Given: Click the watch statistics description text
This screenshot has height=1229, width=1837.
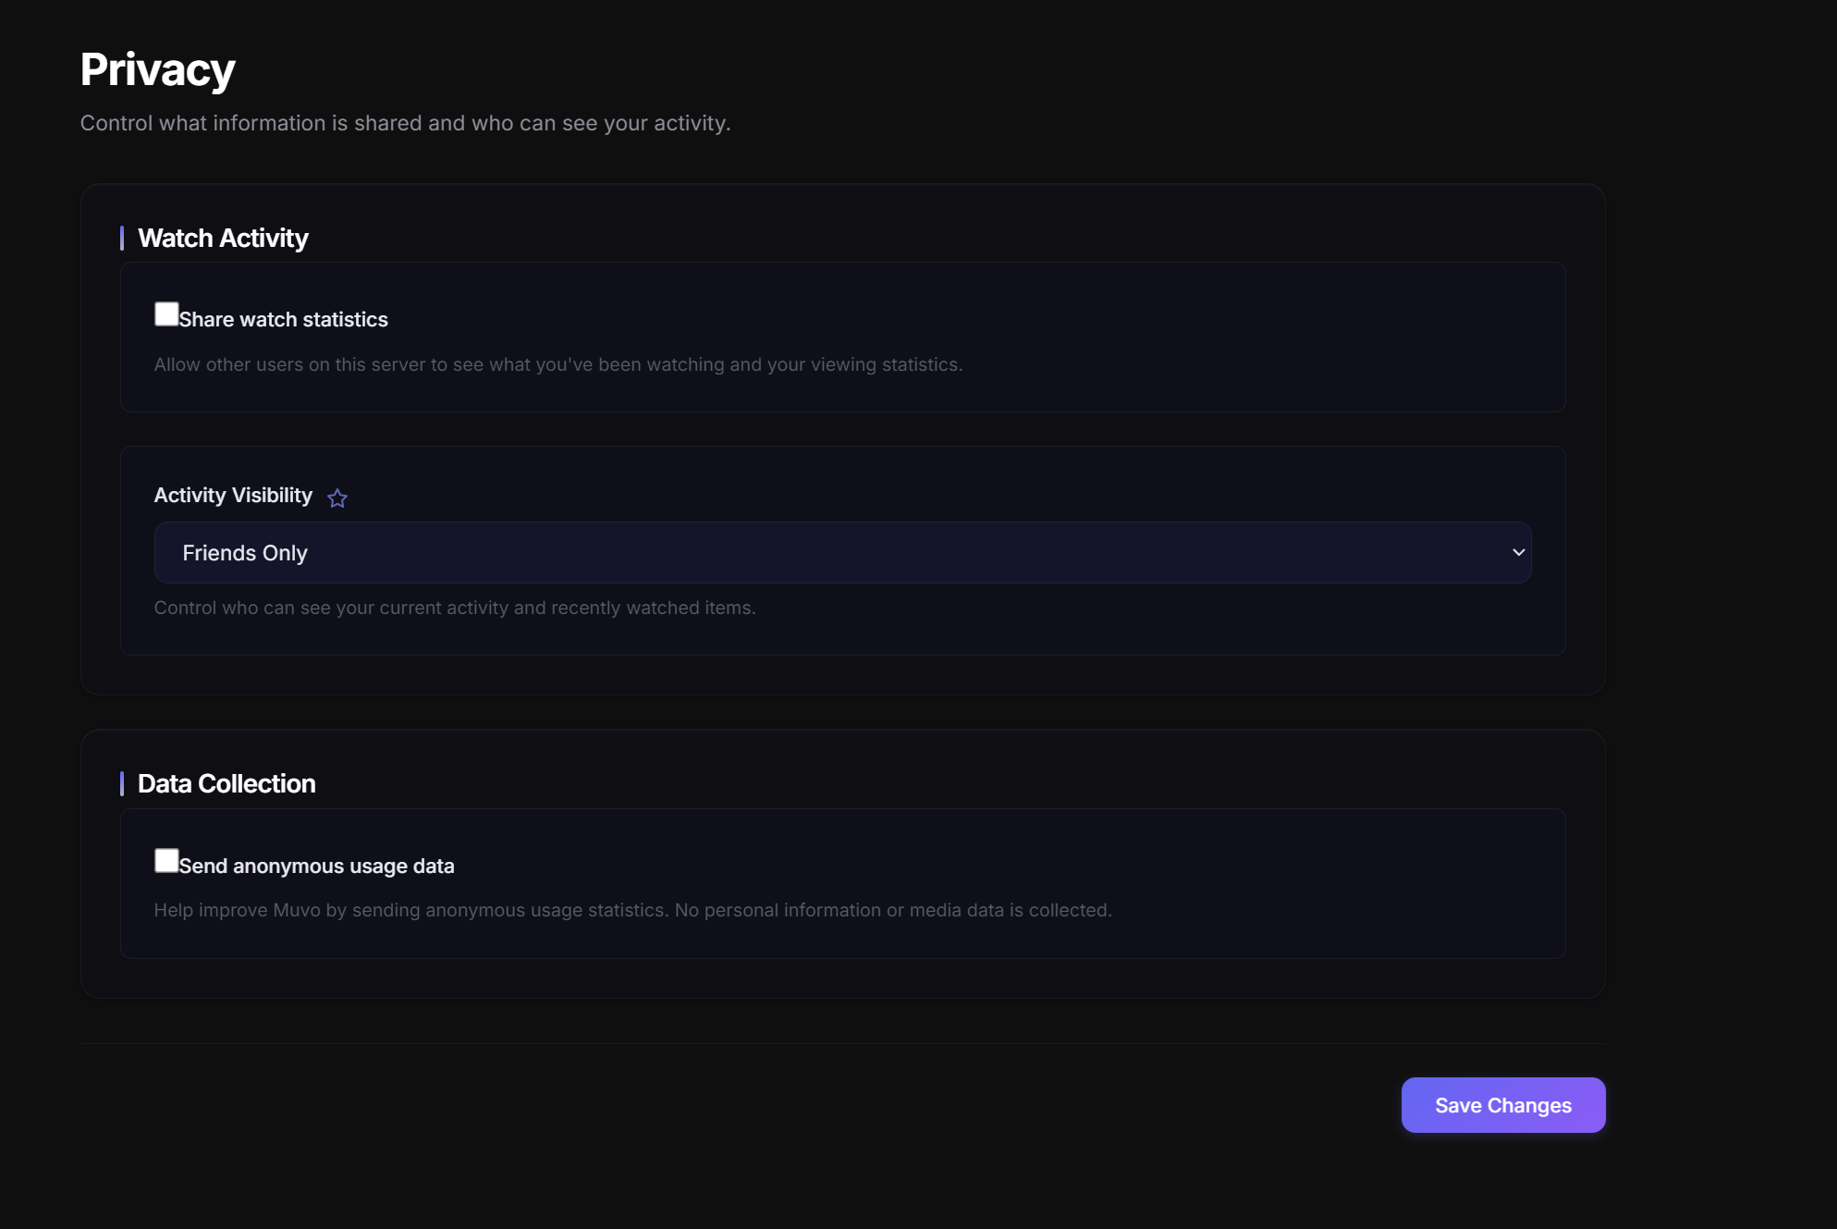Looking at the screenshot, I should point(557,365).
